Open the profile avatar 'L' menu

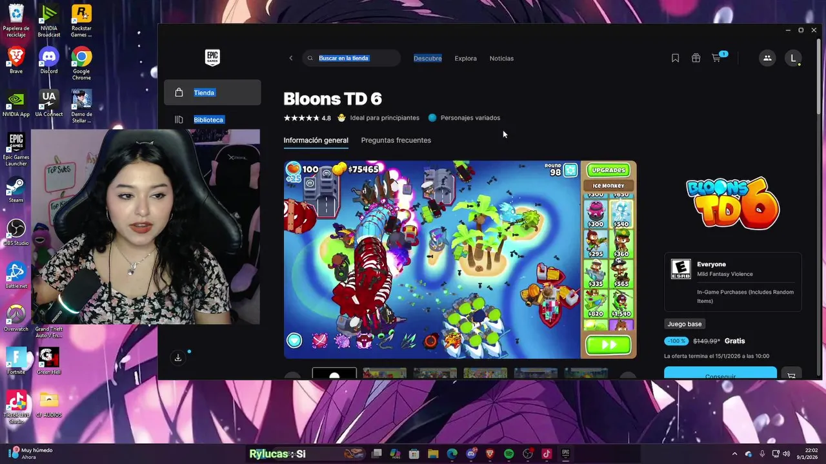(793, 58)
